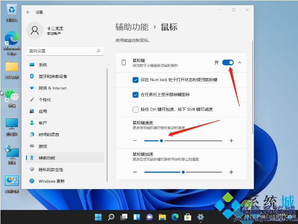Increase 鼠标键加速 with plus button
The width and height of the screenshot is (298, 224).
pos(231,172)
